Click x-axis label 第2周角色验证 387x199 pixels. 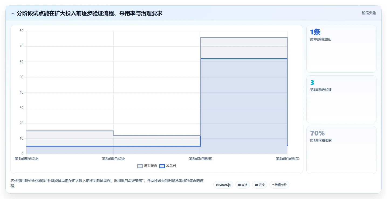(x=113, y=159)
